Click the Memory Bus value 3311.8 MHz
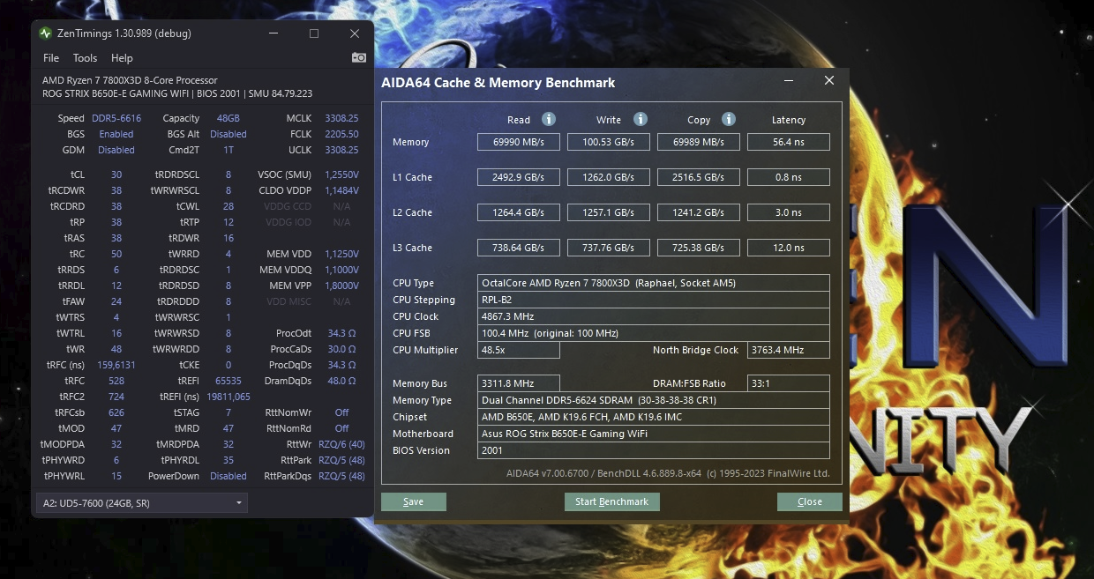 [519, 383]
